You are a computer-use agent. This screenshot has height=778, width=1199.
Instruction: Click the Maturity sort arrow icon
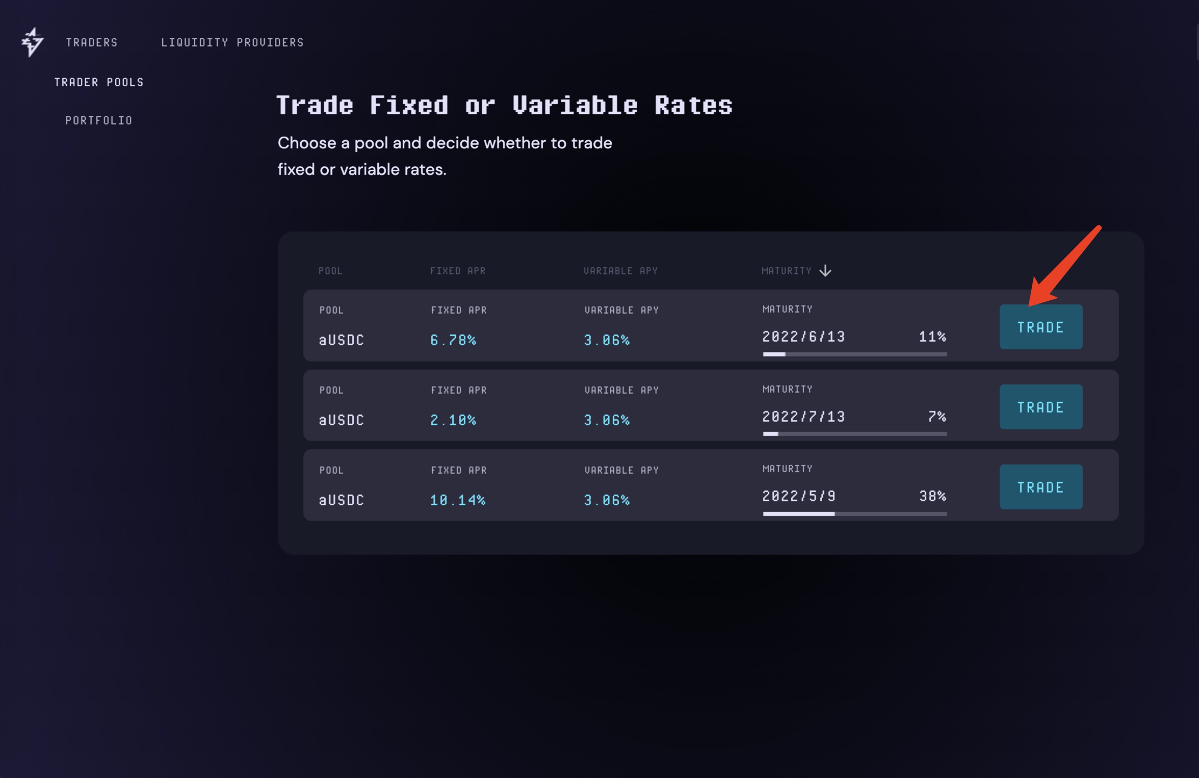(x=825, y=271)
